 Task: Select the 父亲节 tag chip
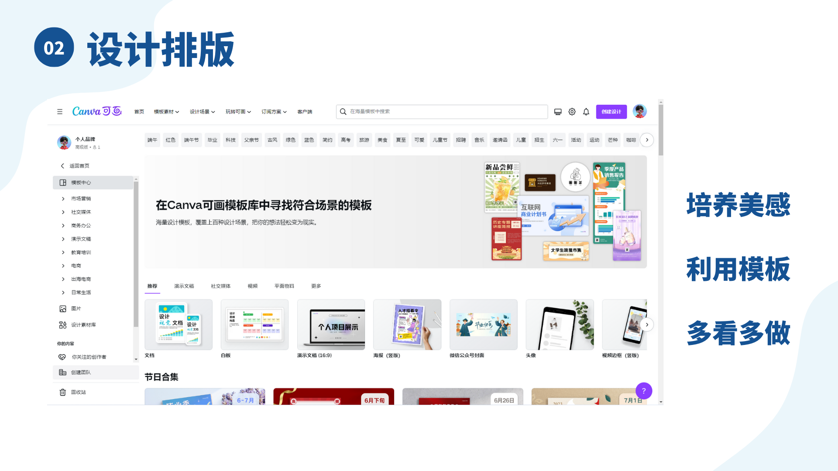(x=251, y=140)
